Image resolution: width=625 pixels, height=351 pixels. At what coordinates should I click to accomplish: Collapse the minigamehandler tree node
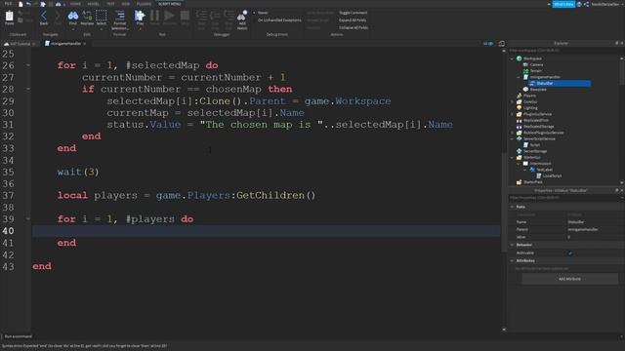(x=519, y=77)
